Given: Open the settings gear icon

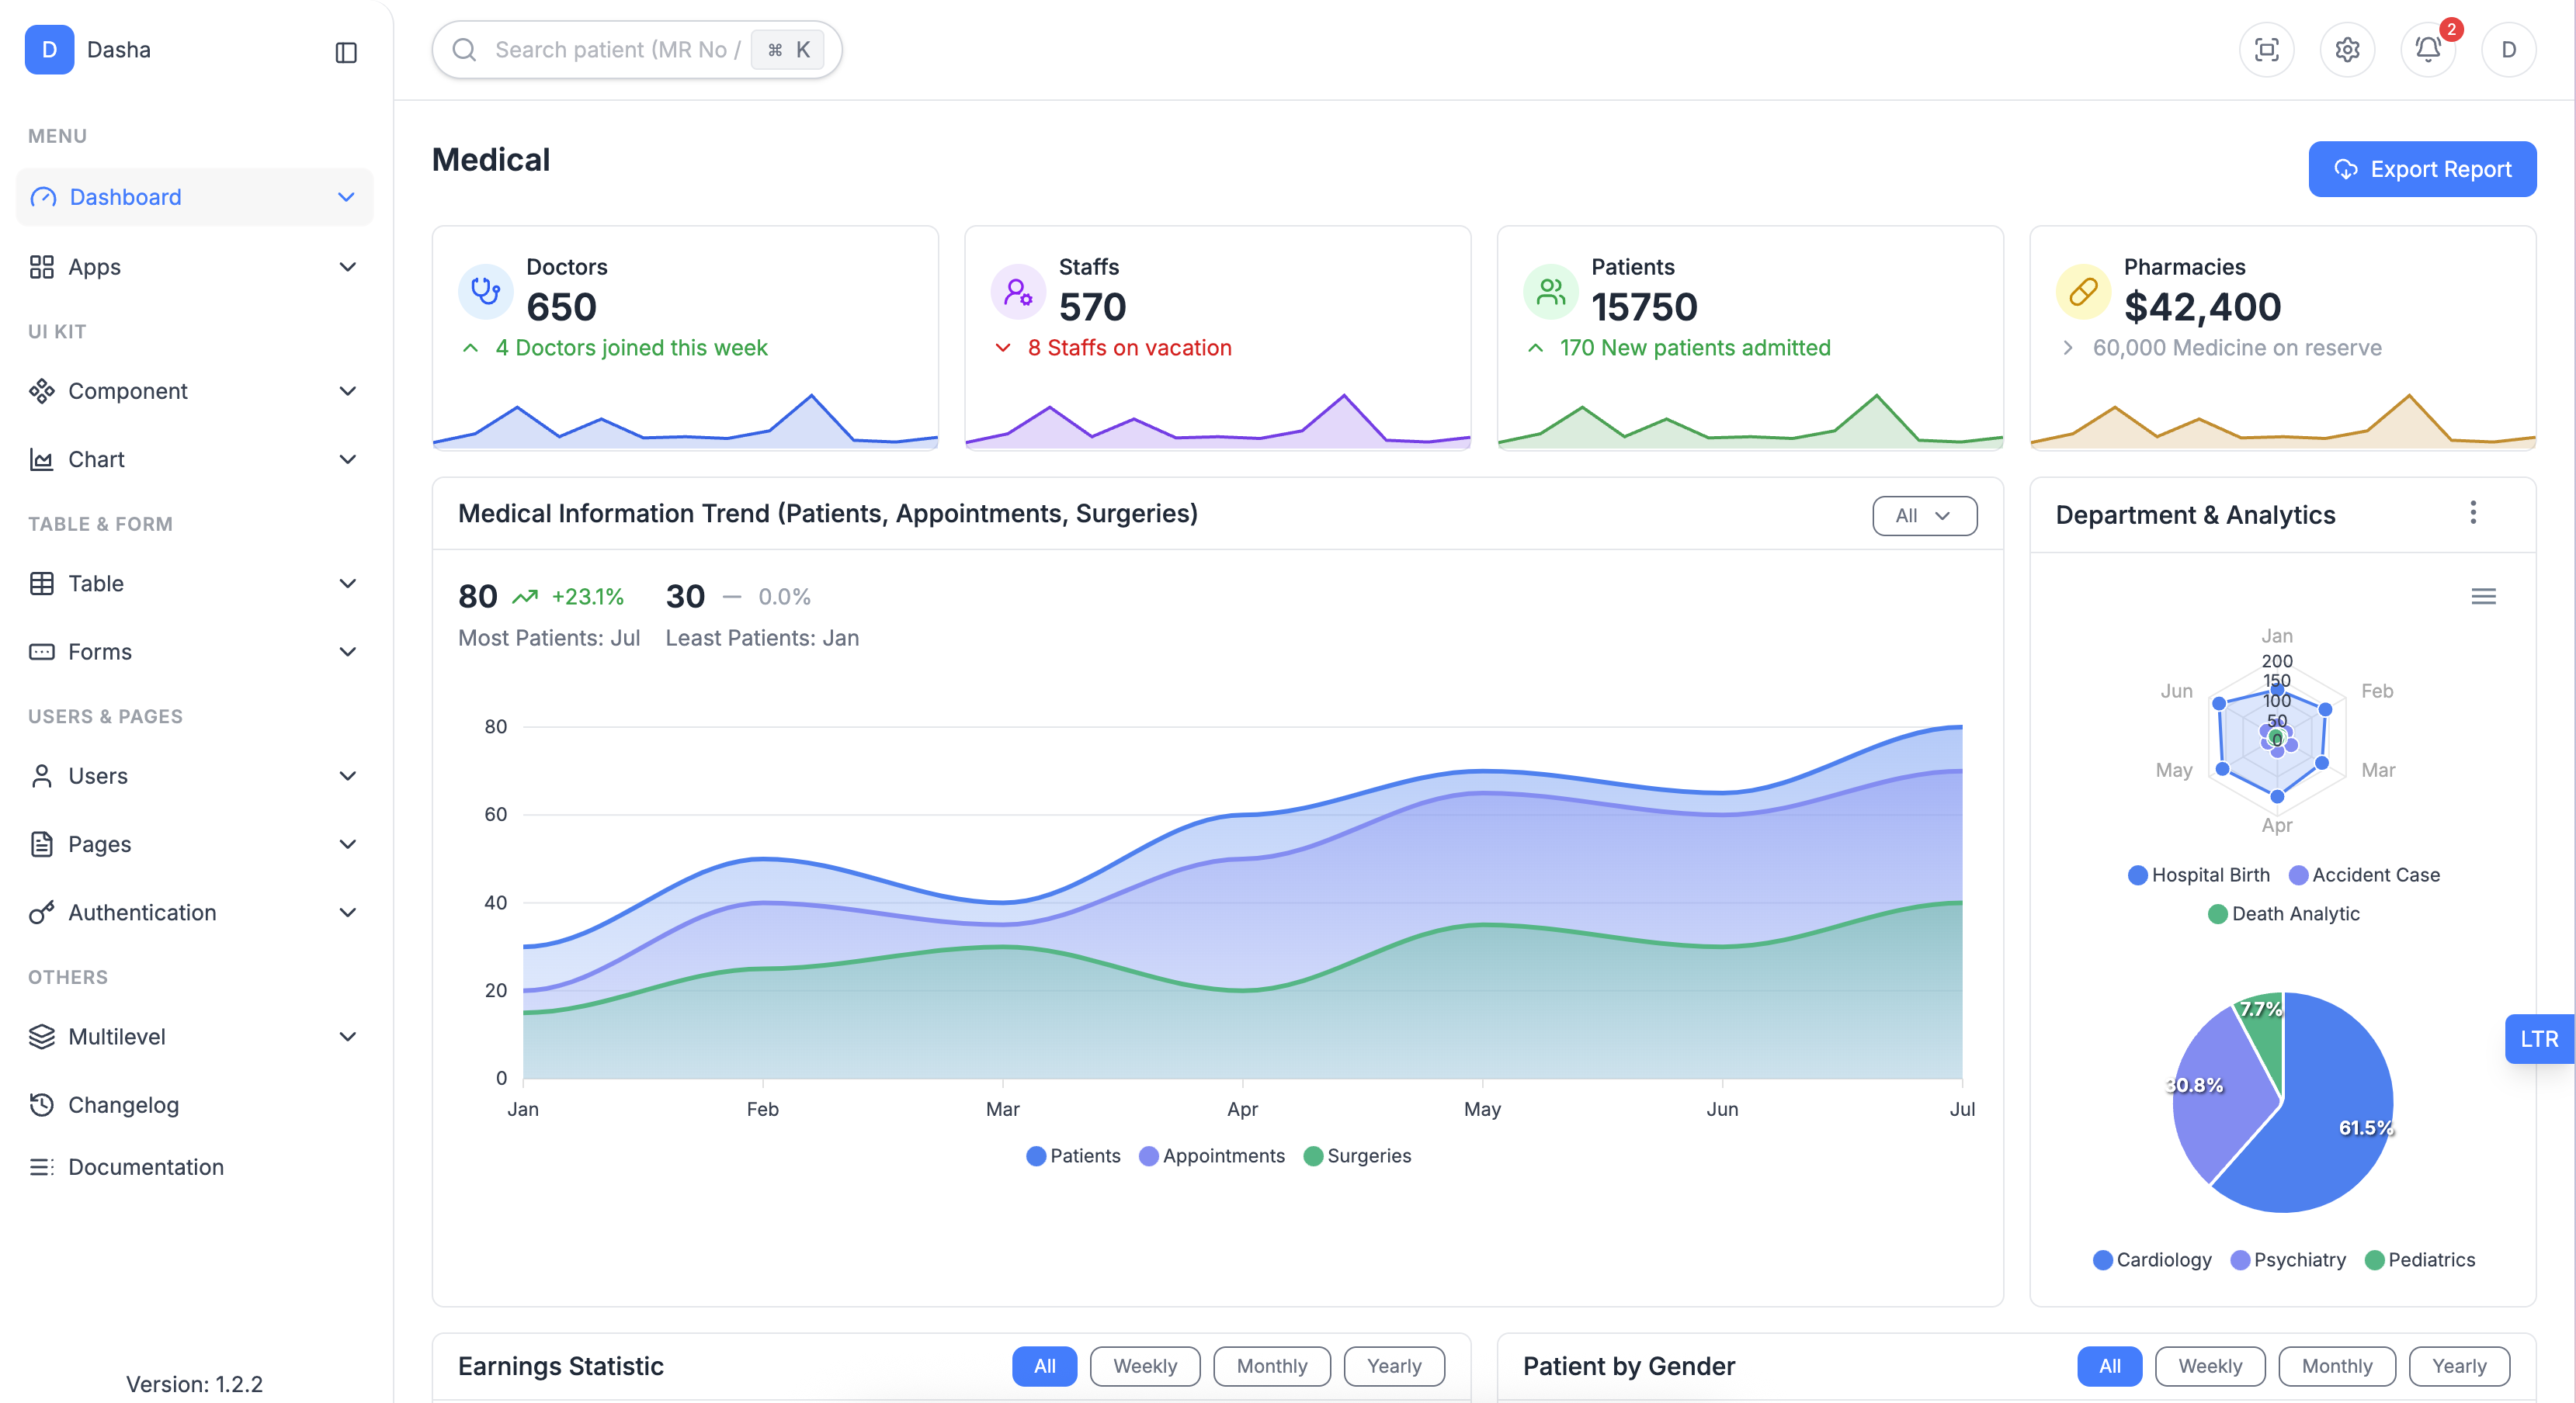Looking at the screenshot, I should (x=2347, y=50).
